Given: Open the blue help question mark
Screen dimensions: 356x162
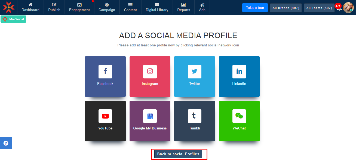Looking at the screenshot, I should (x=6, y=143).
